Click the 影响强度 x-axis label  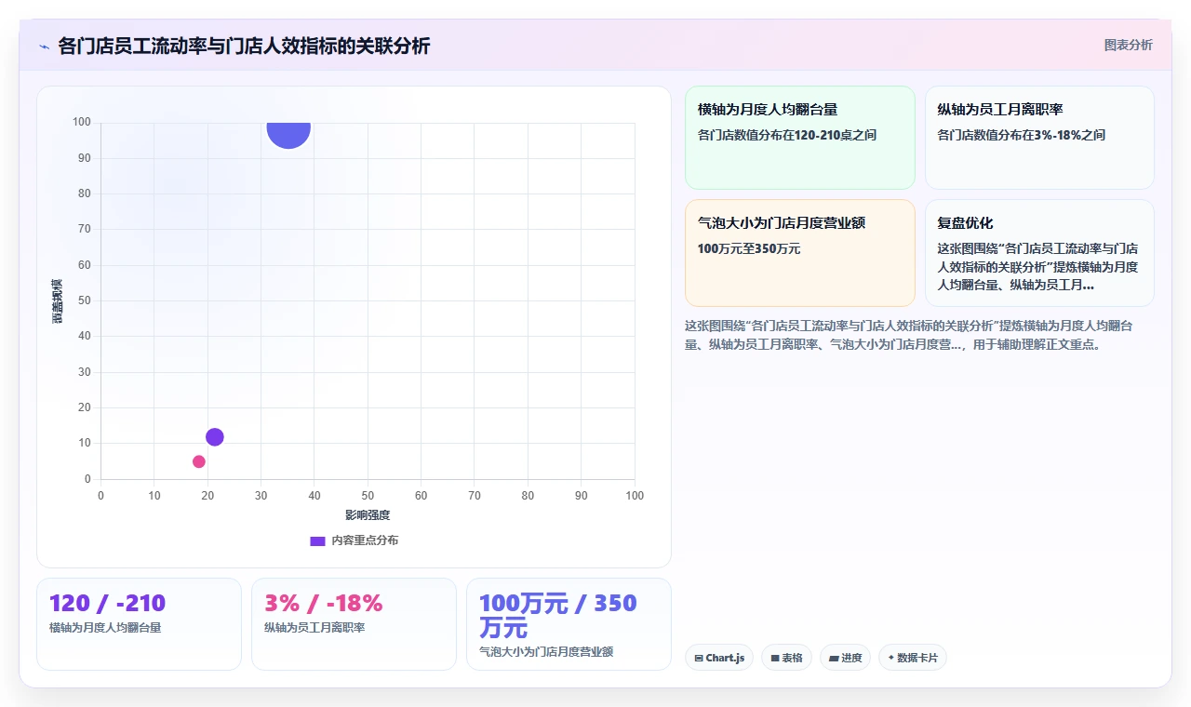click(x=368, y=514)
